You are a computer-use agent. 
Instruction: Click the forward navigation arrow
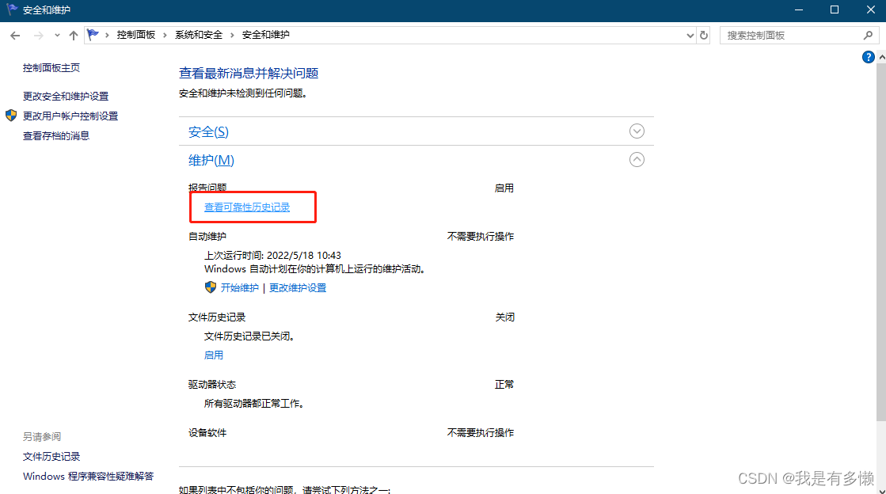click(39, 36)
